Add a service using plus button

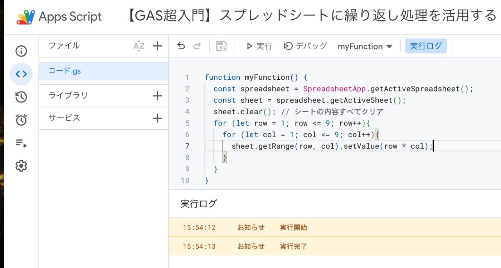point(157,118)
